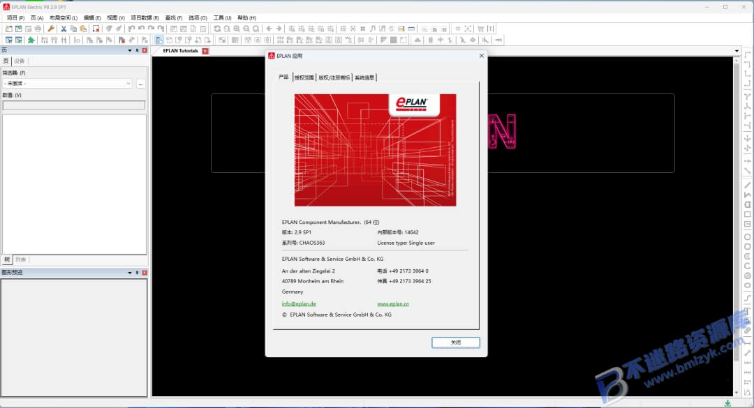This screenshot has height=408, width=754.
Task: Click the rectangle drawing tool in right toolbar
Action: click(747, 214)
